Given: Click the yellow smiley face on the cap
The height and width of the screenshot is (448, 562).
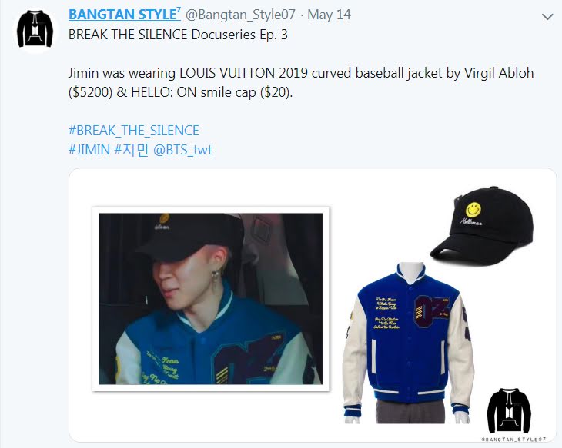Looking at the screenshot, I should (473, 209).
